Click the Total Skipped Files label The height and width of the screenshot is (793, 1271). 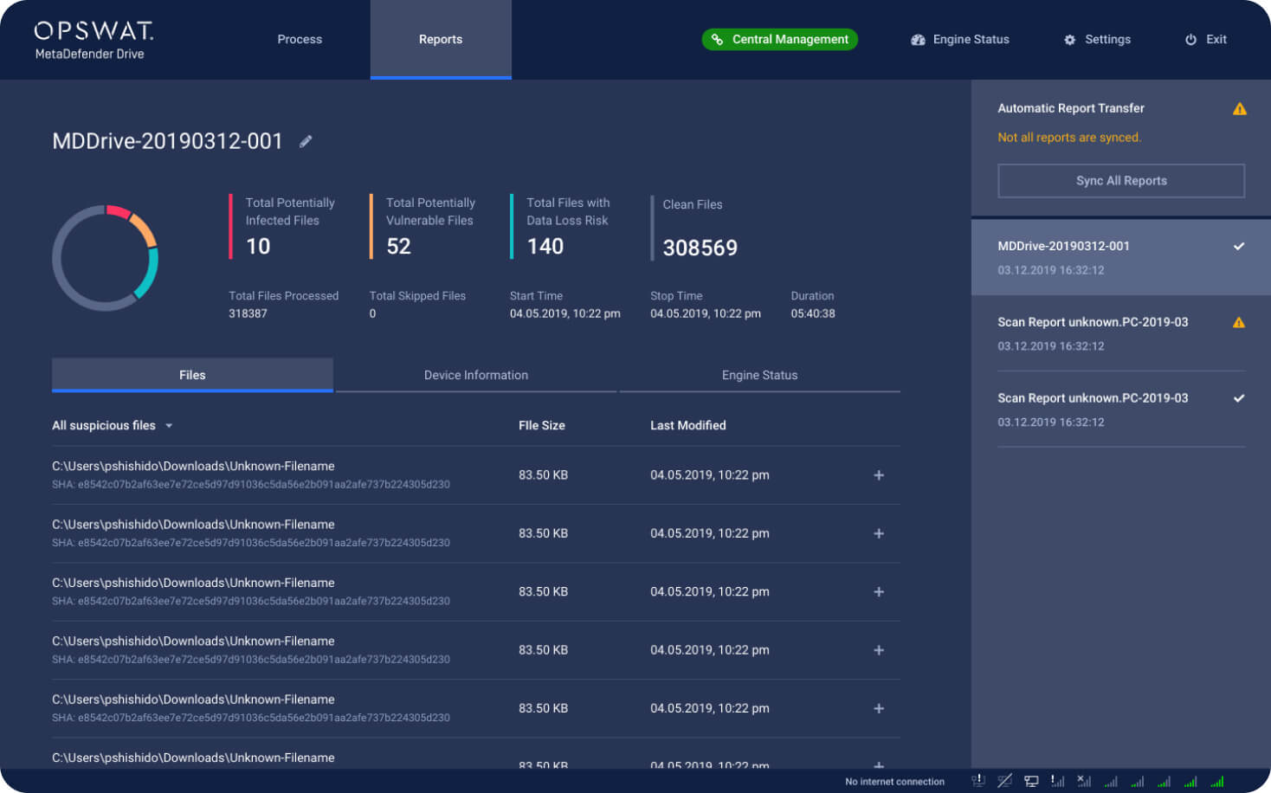tap(417, 296)
